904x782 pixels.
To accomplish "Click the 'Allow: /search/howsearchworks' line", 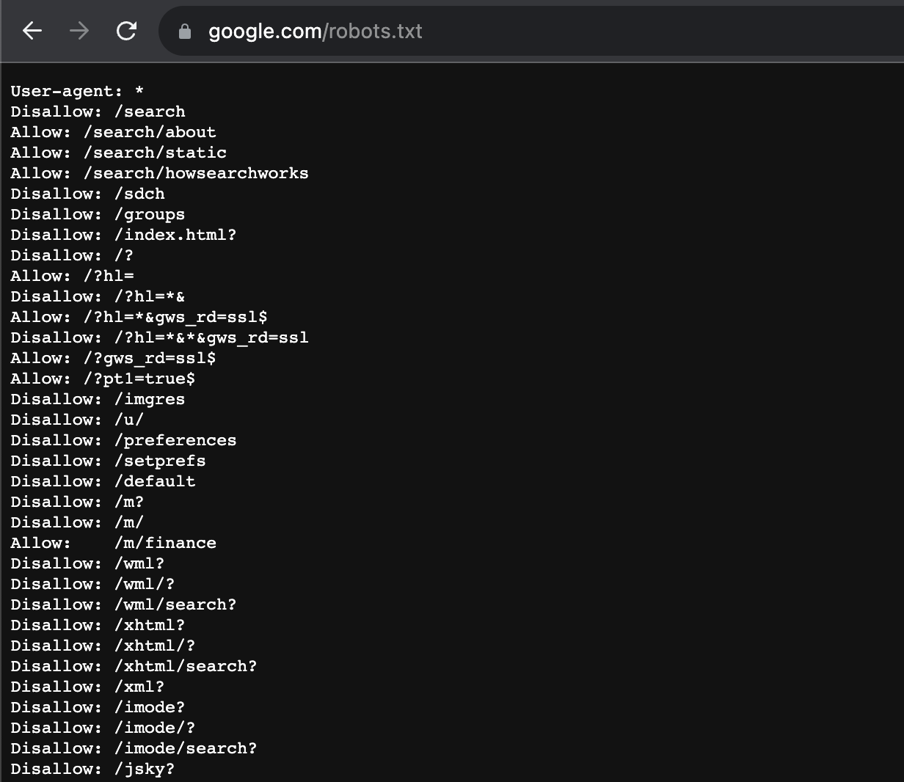I will point(159,174).
